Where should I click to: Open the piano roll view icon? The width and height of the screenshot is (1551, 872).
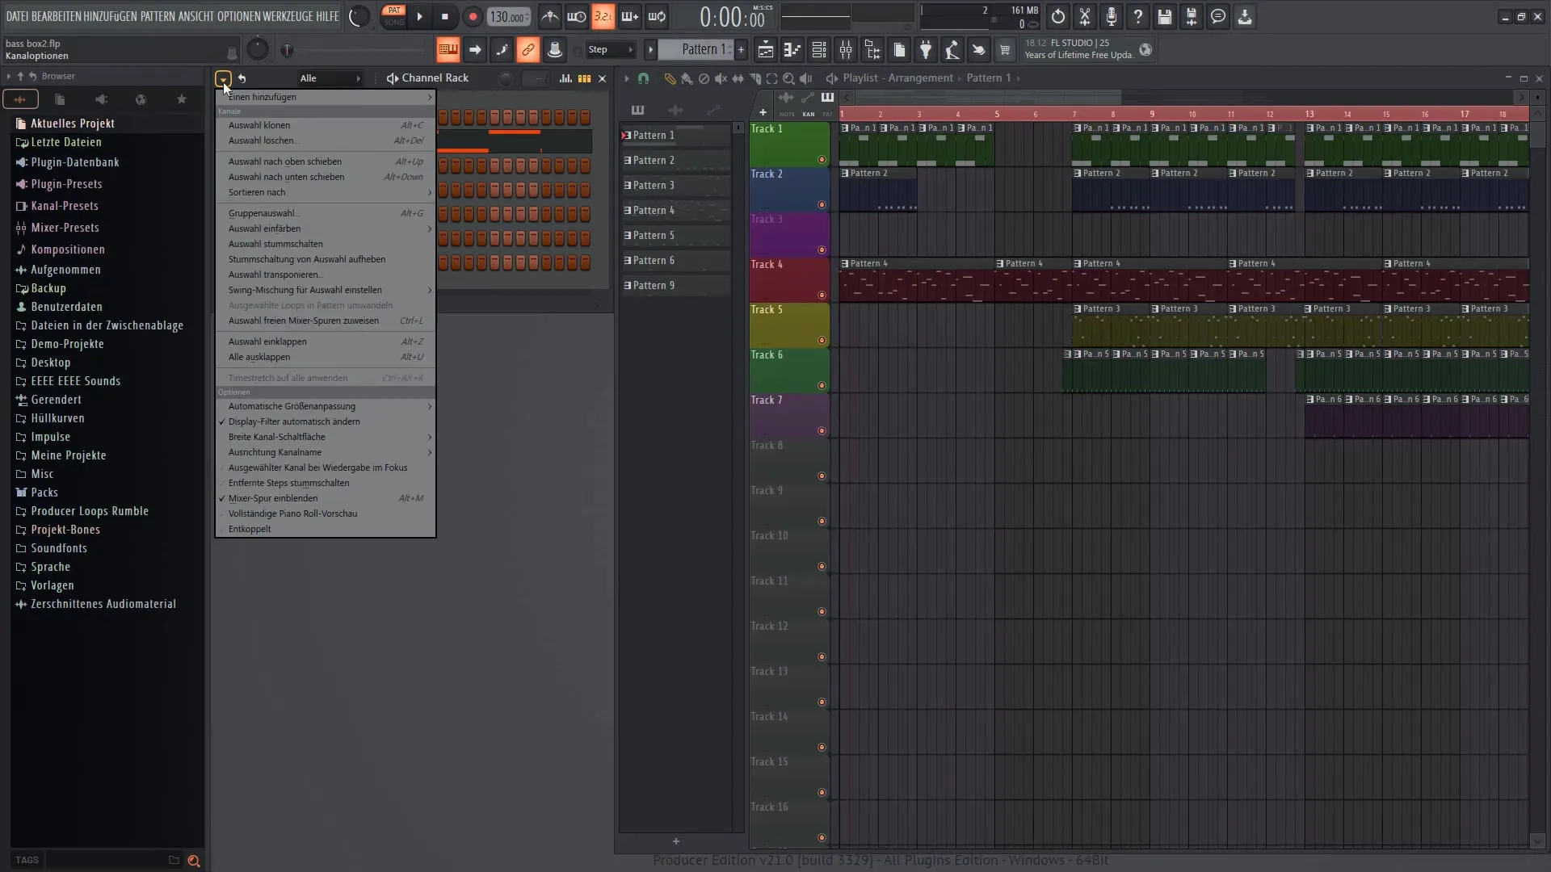point(792,50)
